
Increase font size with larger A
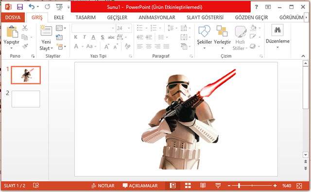(x=107, y=47)
